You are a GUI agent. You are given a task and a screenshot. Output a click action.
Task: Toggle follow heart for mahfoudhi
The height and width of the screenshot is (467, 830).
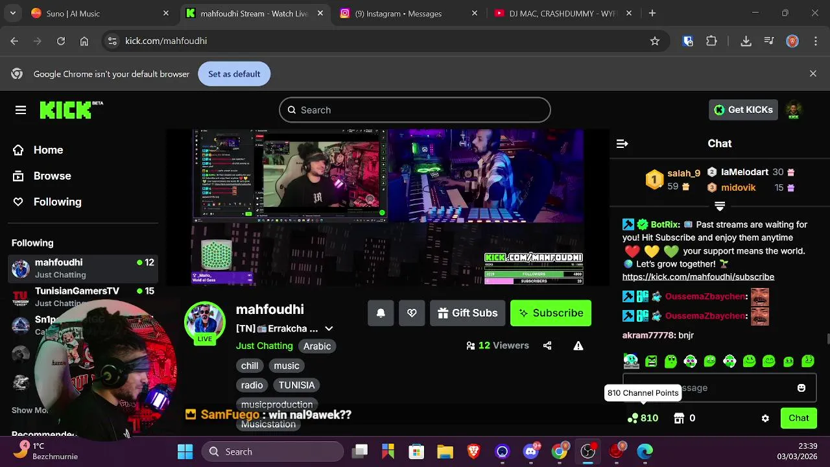tap(412, 313)
